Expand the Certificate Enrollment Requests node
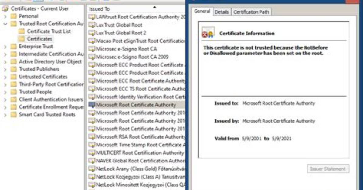Viewport: 363px width, 190px height. coord(5,107)
